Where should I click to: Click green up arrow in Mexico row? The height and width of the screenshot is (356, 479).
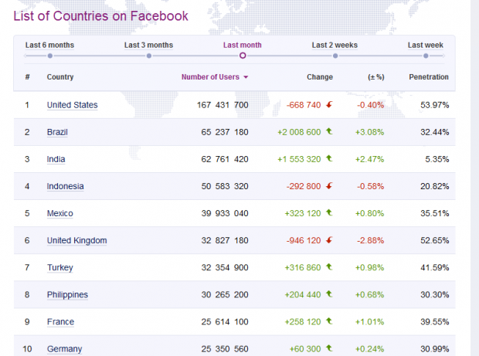pyautogui.click(x=329, y=213)
